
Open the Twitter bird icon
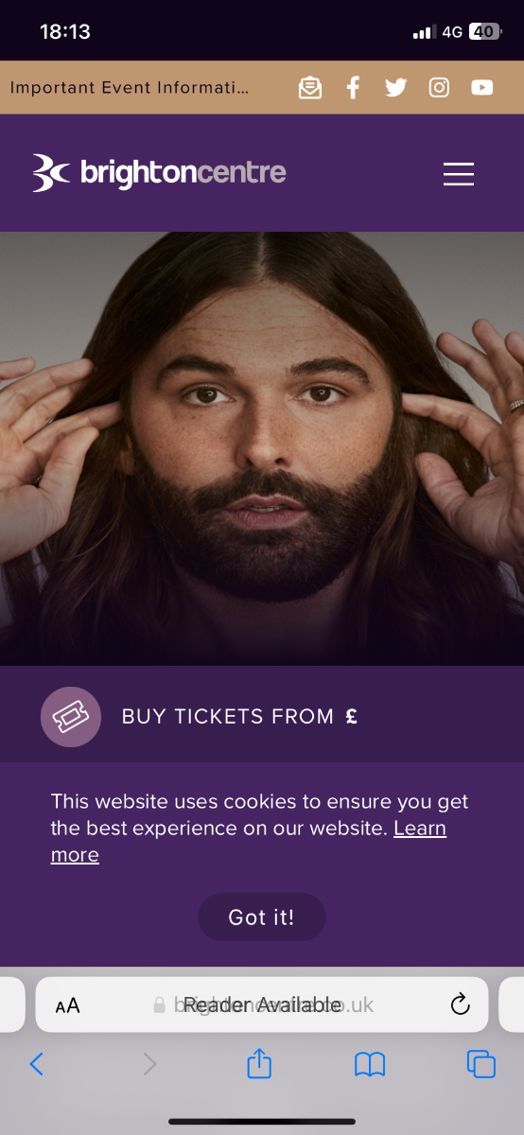point(395,88)
